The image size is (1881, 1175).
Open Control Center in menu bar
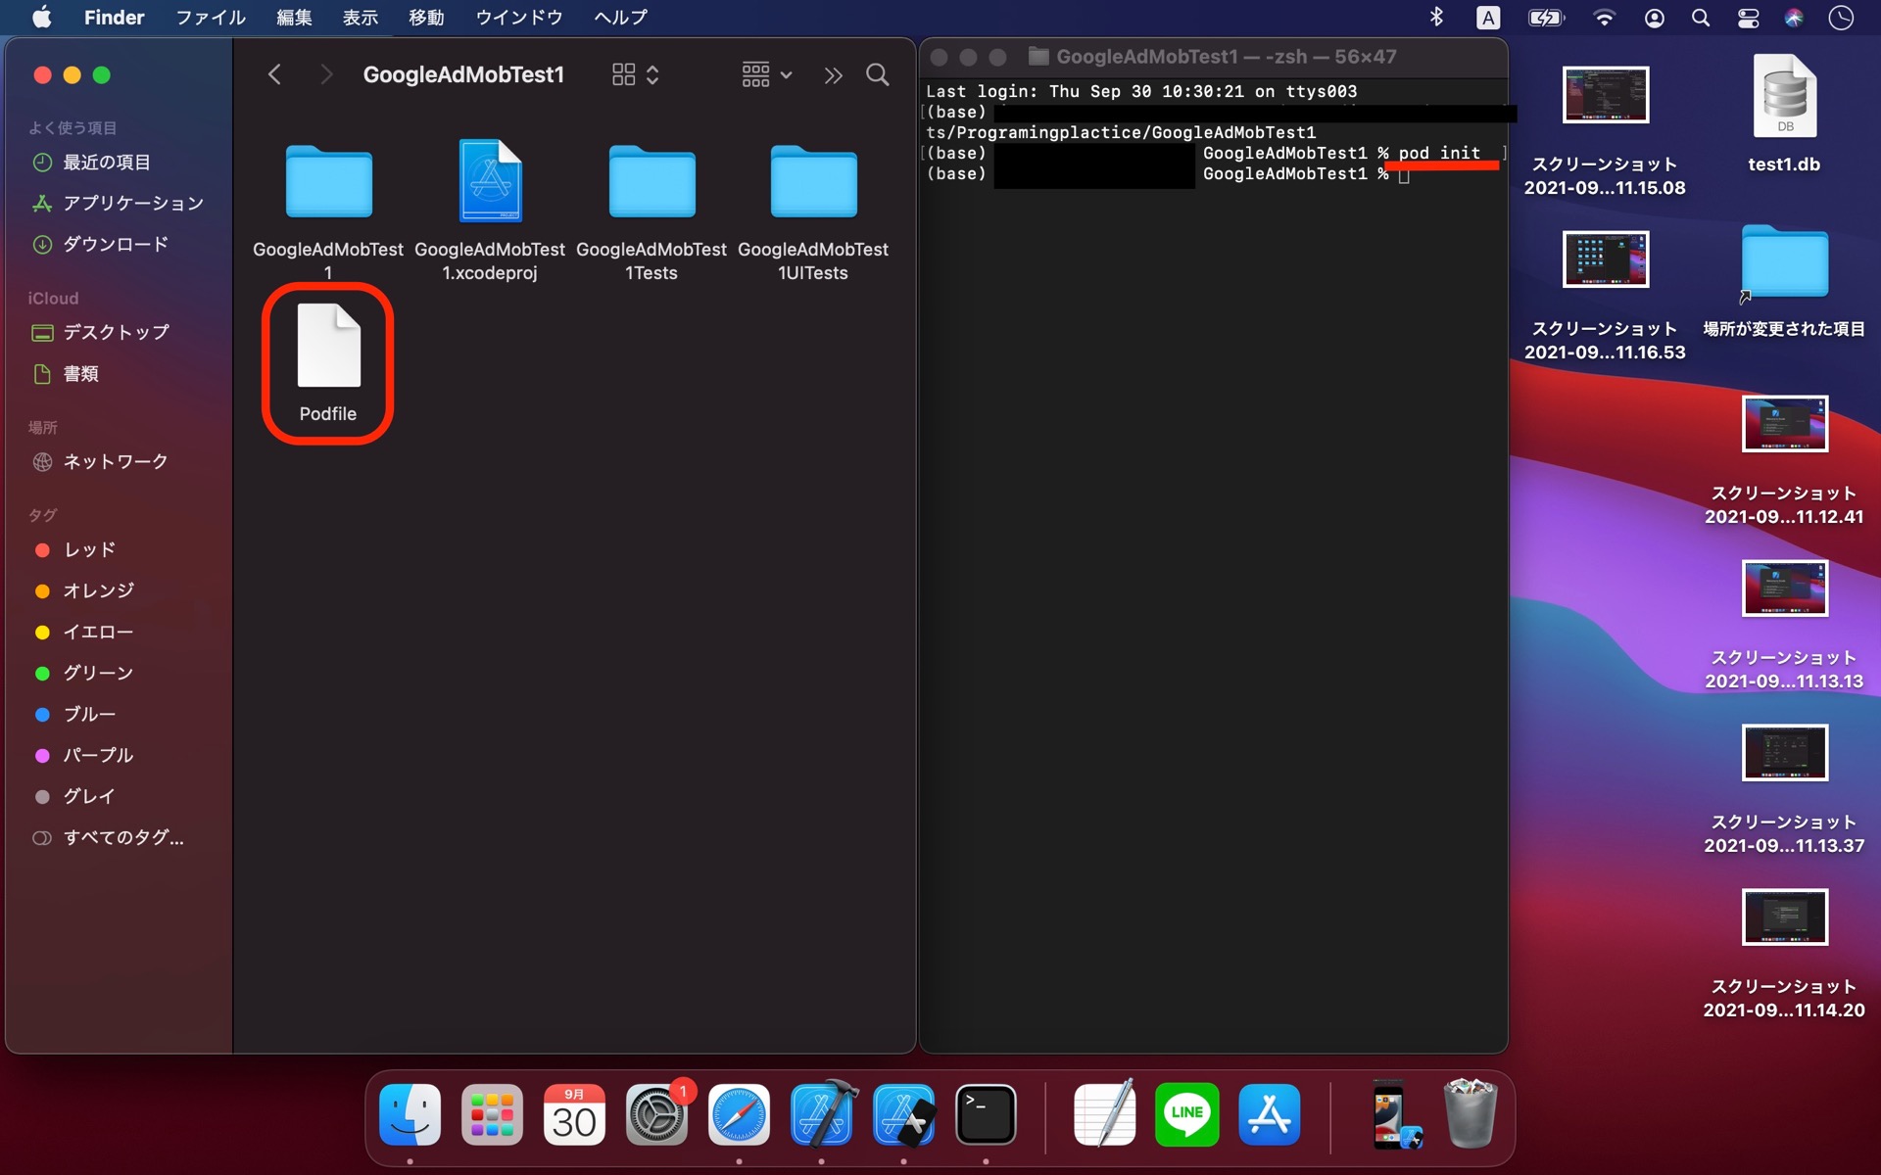[1748, 18]
